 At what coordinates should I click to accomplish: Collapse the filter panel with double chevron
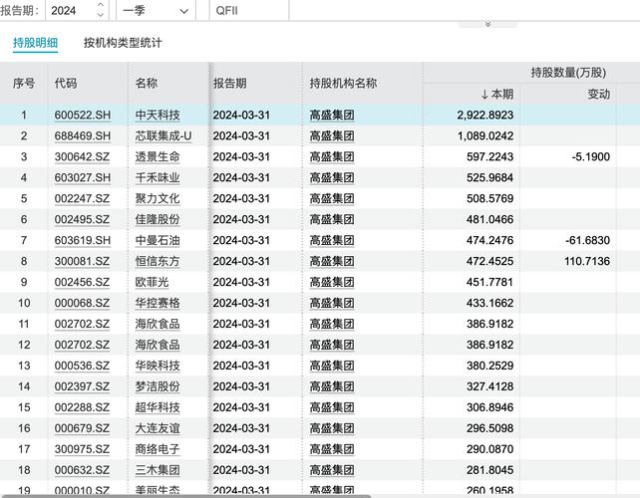(486, 24)
